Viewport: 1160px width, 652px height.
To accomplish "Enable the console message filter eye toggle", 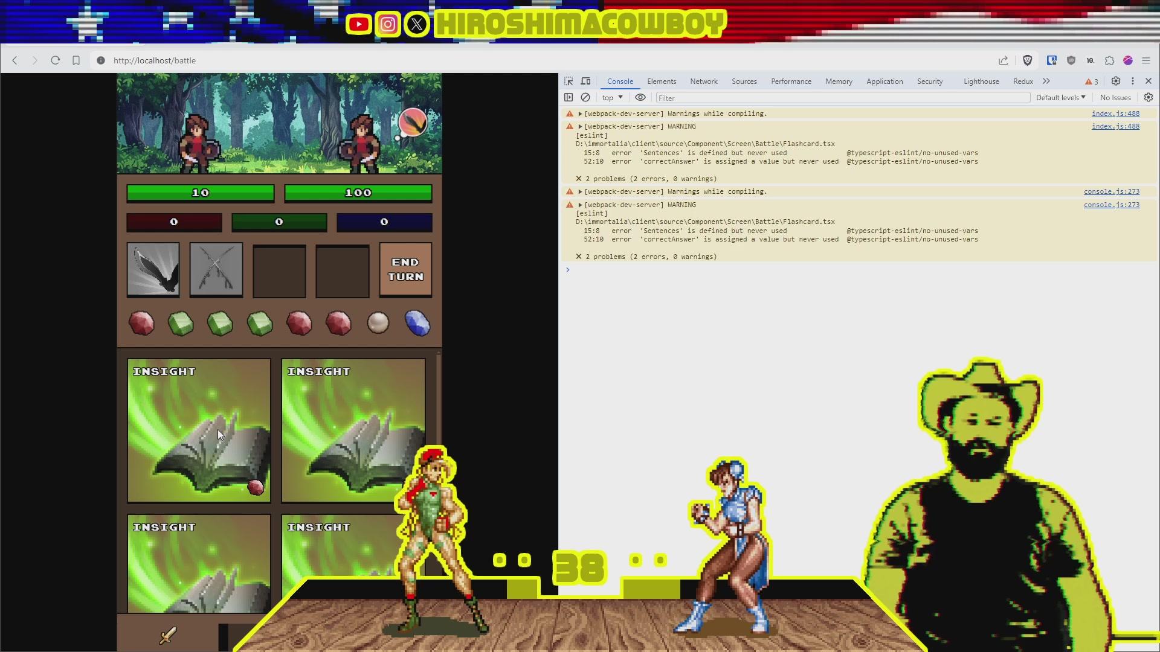I will 640,97.
